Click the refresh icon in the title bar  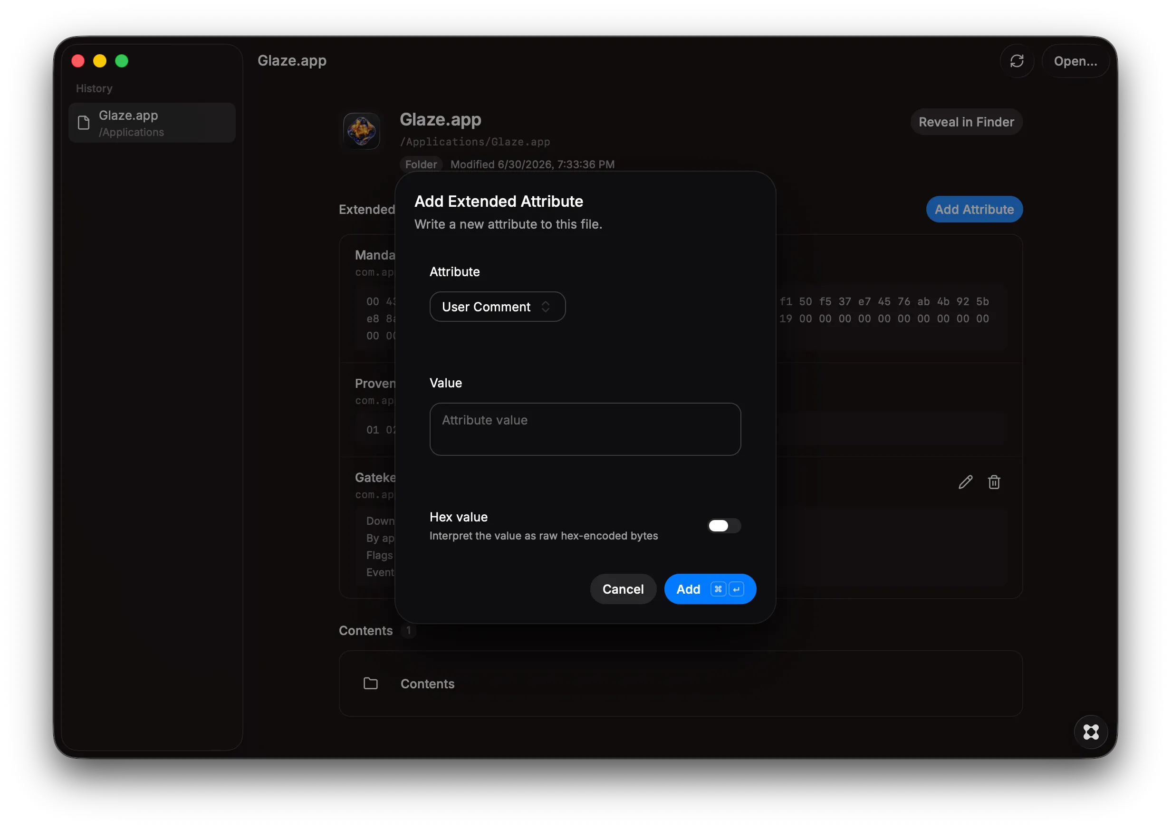click(x=1017, y=61)
